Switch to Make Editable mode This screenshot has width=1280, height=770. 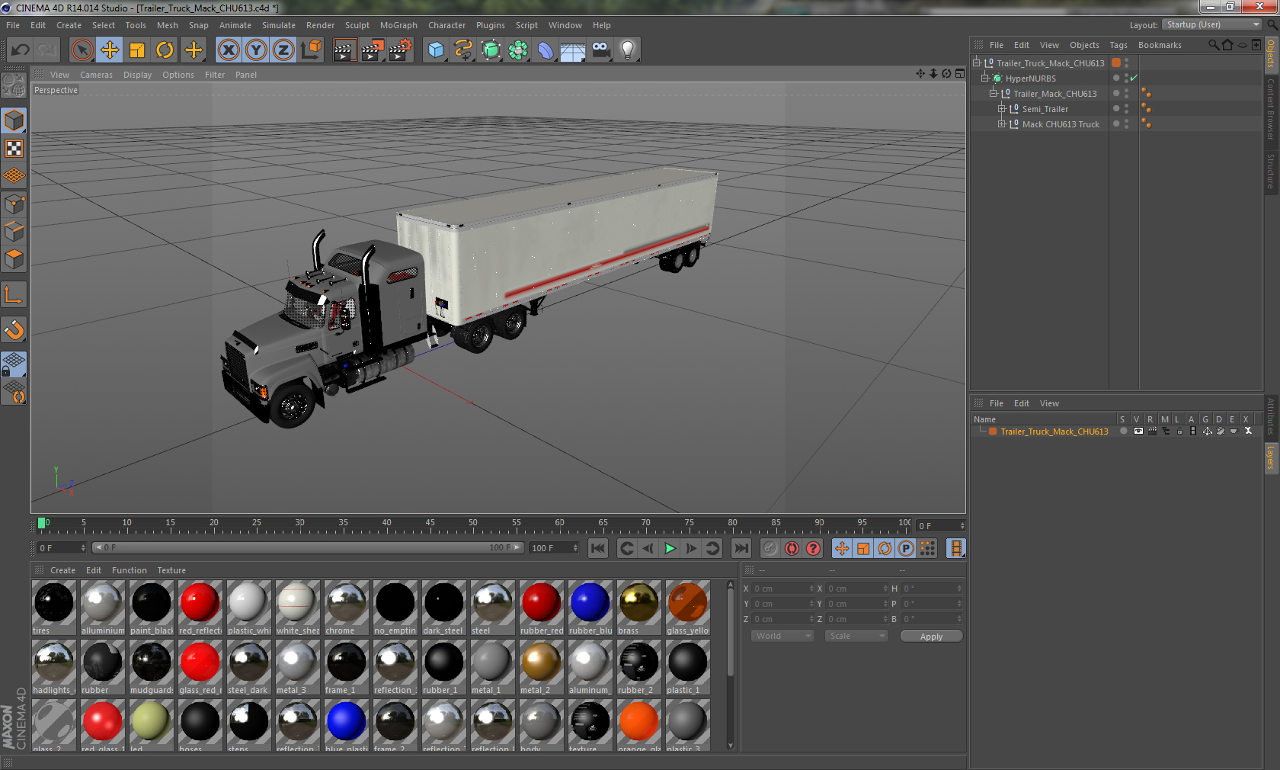[x=14, y=85]
